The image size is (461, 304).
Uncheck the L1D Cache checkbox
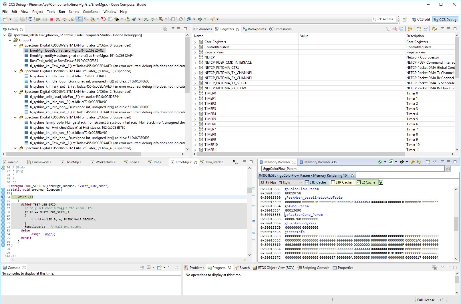click(x=307, y=182)
